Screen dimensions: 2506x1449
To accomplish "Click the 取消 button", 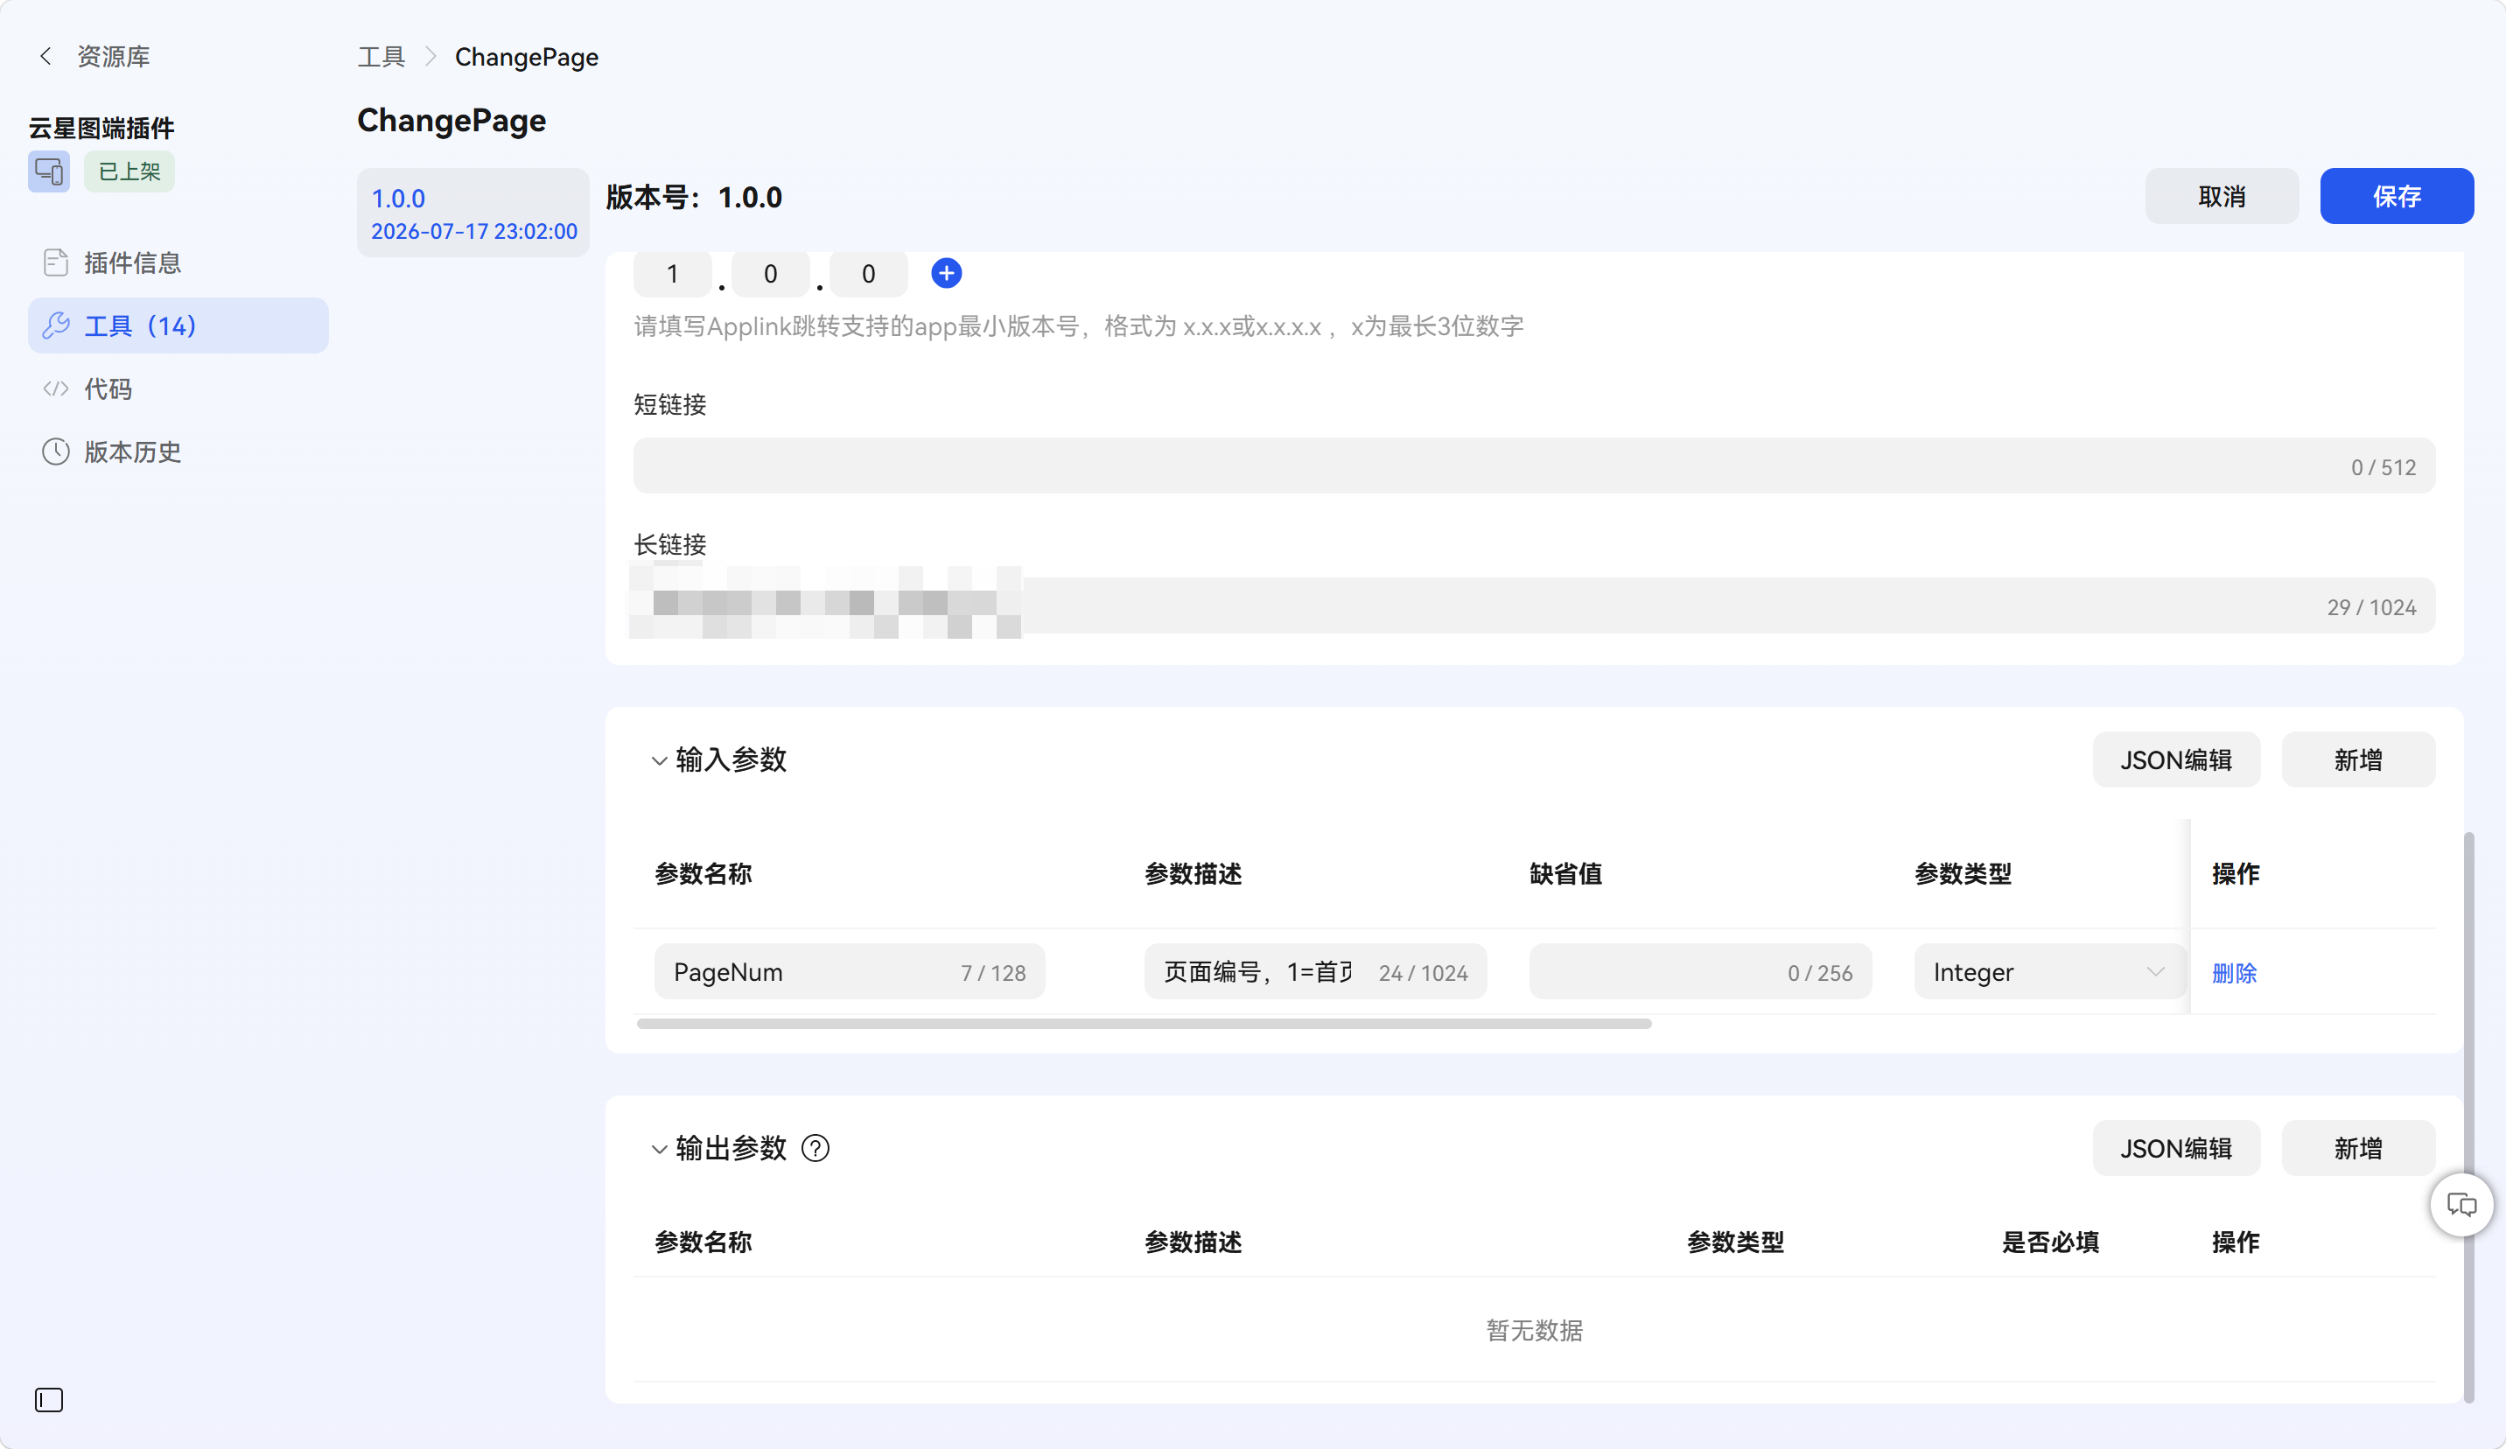I will tap(2222, 196).
